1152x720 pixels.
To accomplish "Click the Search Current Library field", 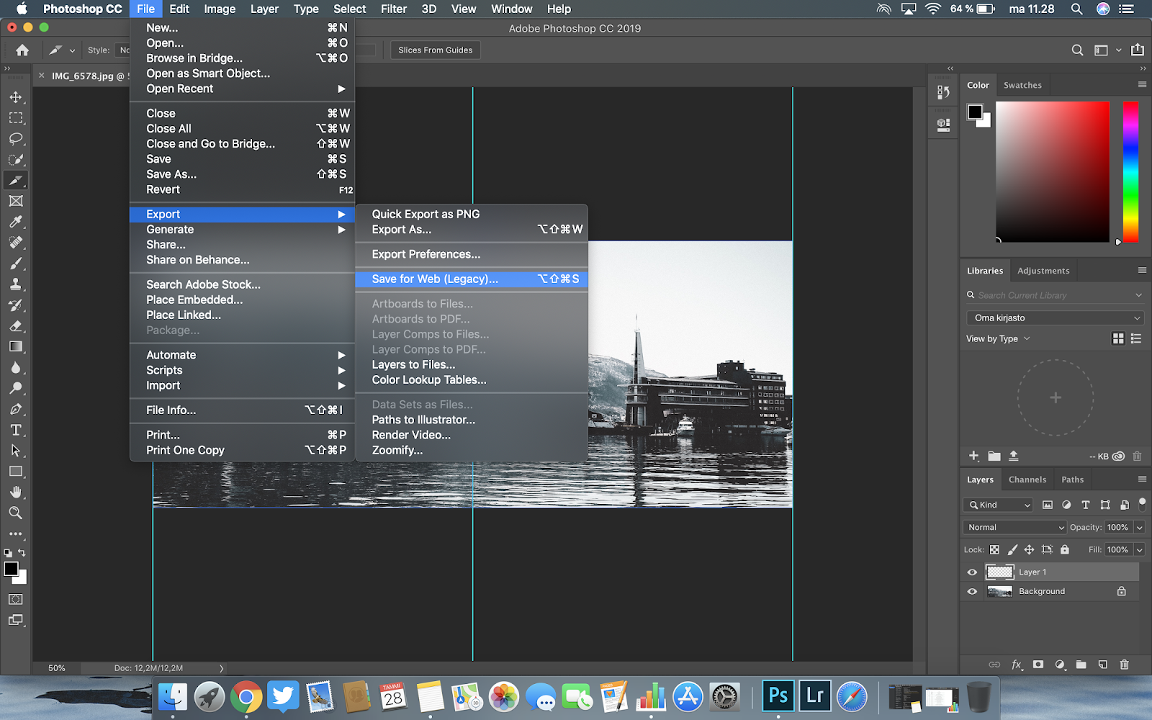I will [x=1055, y=295].
